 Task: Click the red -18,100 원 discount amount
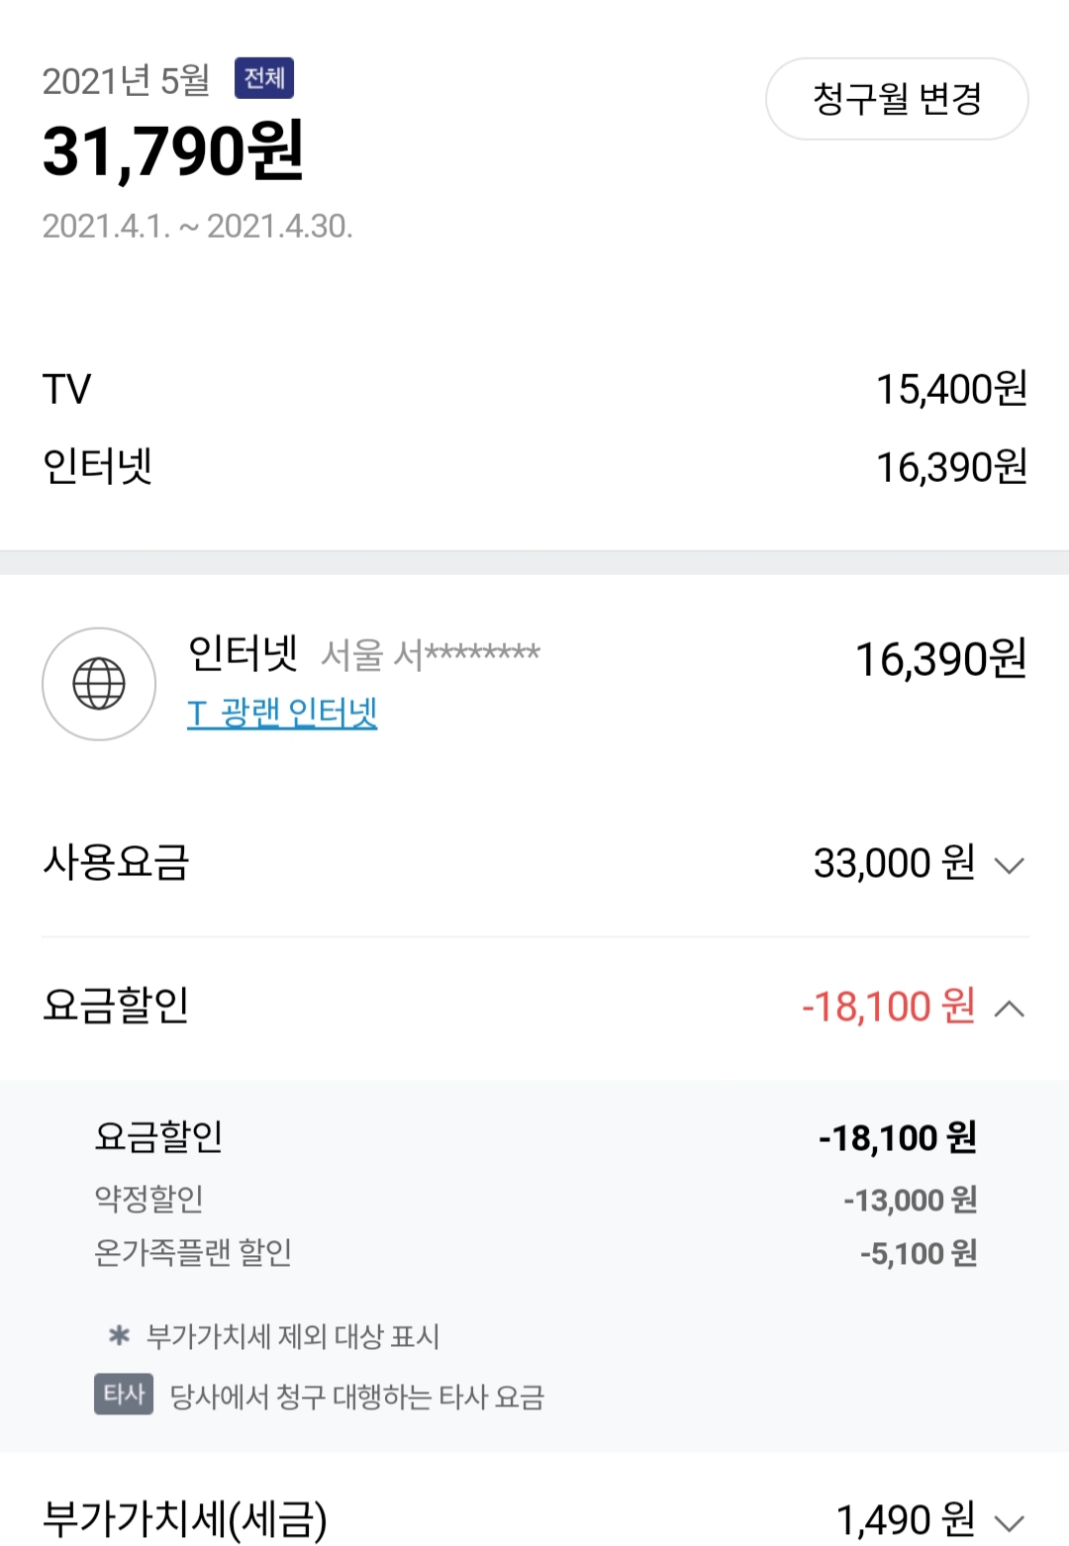pos(888,1007)
